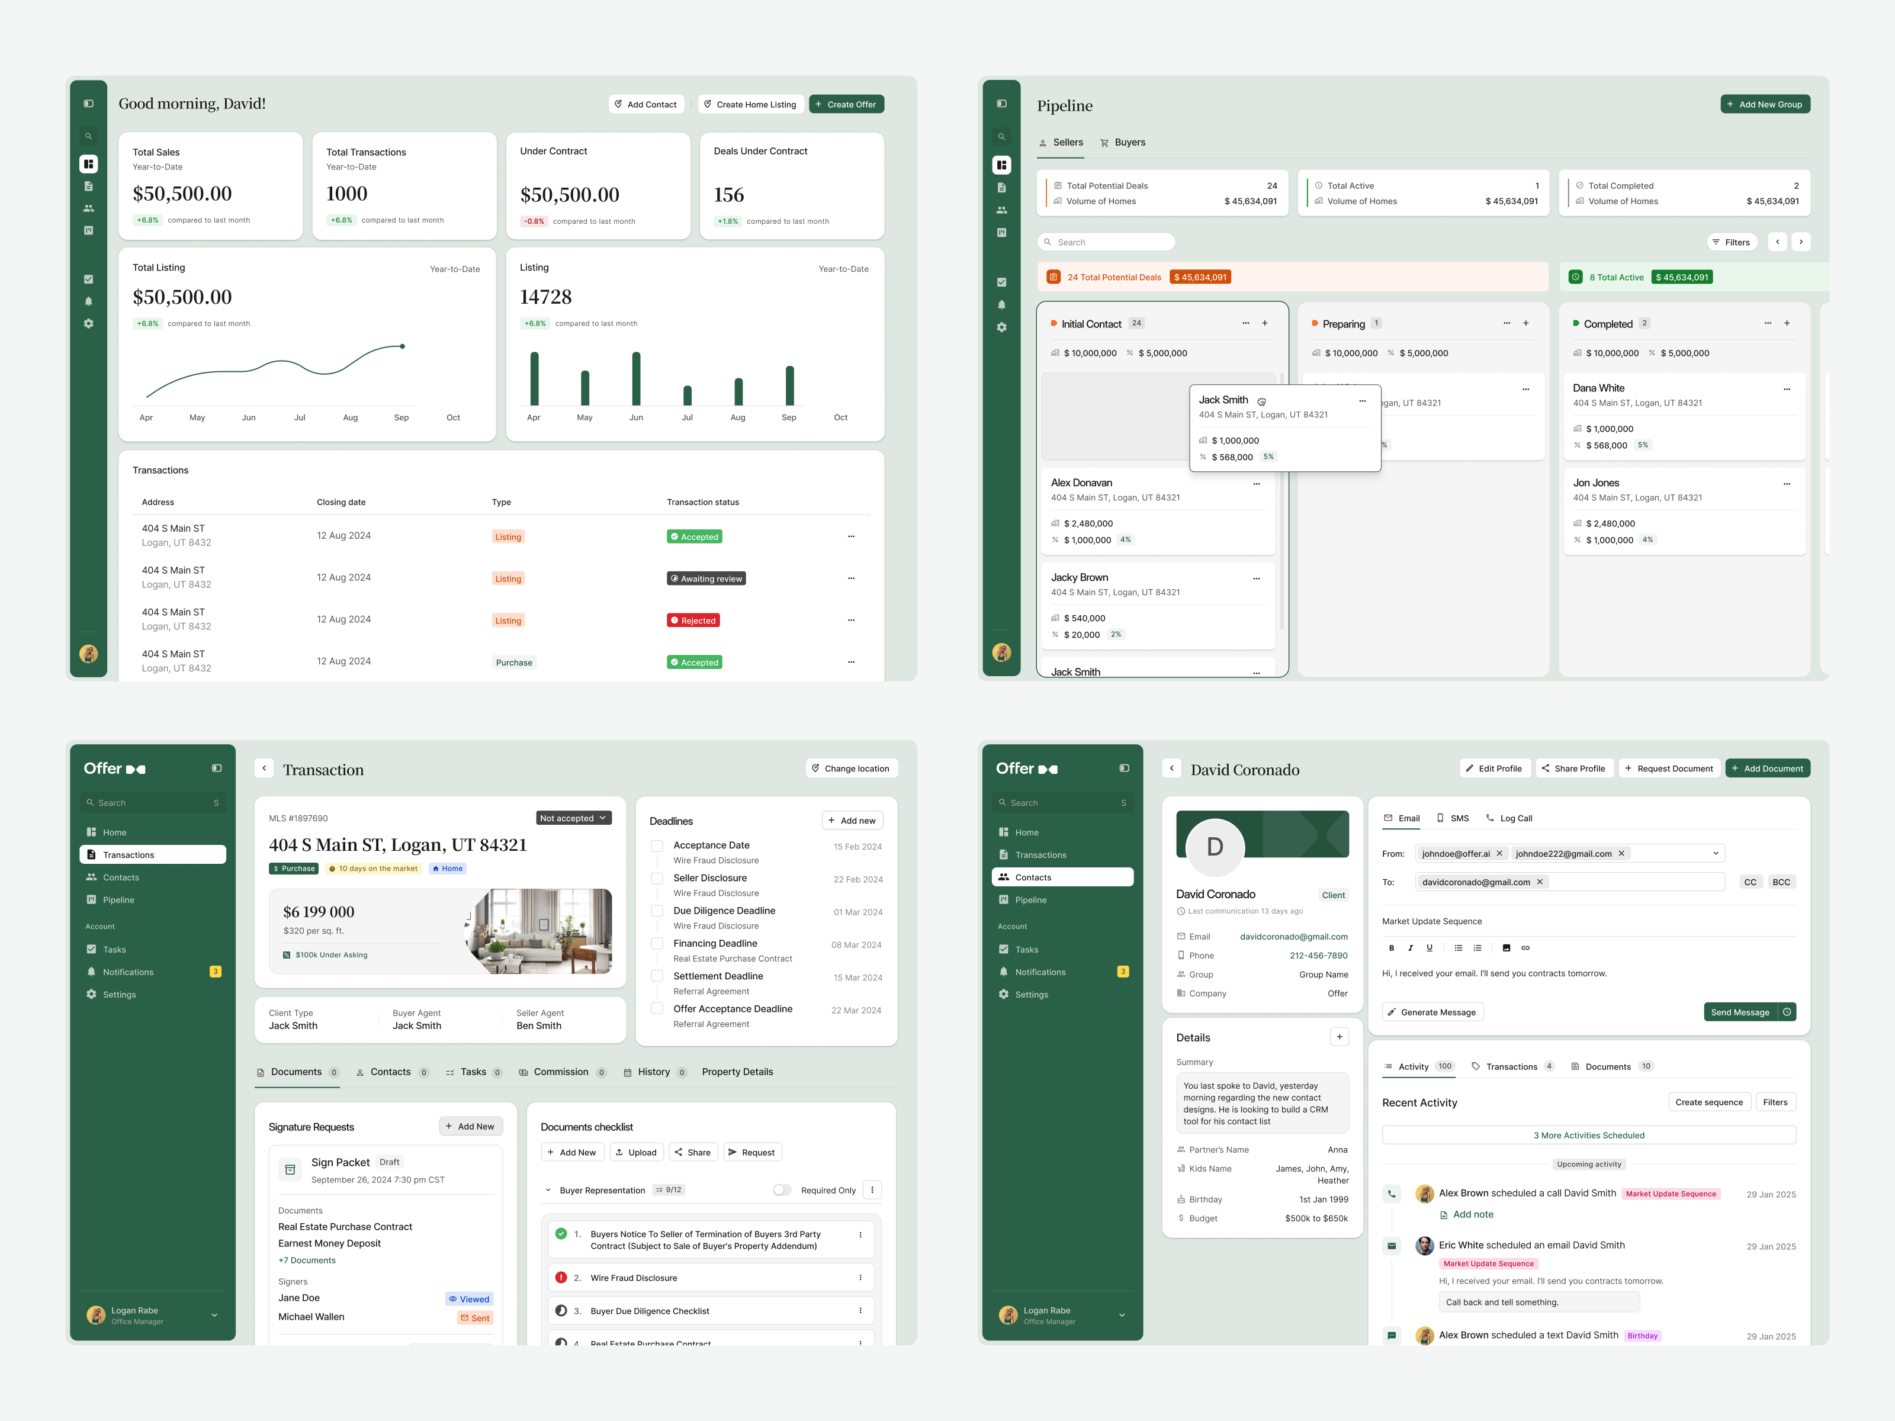Image resolution: width=1895 pixels, height=1421 pixels.
Task: Expand Logan Rabe menu in Transaction sidebar
Action: pyautogui.click(x=214, y=1315)
